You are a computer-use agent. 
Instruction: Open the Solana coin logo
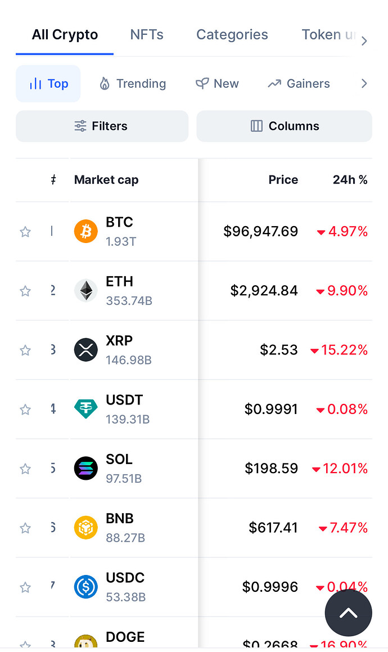pyautogui.click(x=85, y=468)
